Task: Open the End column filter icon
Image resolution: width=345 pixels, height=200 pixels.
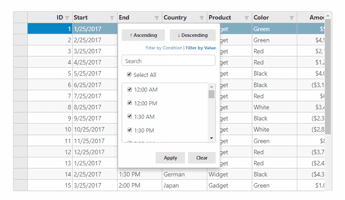Action: (x=157, y=18)
